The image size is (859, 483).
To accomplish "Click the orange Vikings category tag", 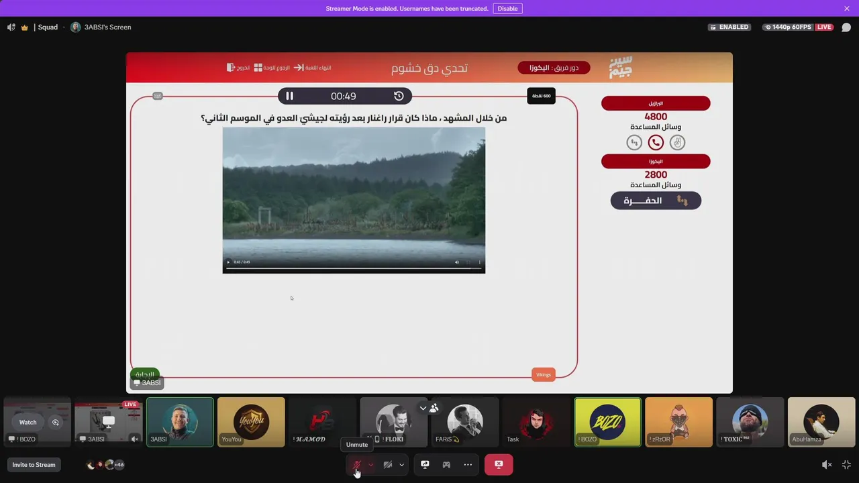I will tap(544, 374).
